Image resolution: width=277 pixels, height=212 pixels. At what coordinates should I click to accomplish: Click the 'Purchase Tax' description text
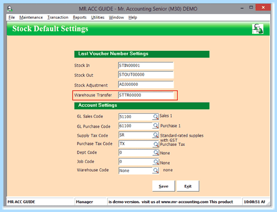point(172,145)
